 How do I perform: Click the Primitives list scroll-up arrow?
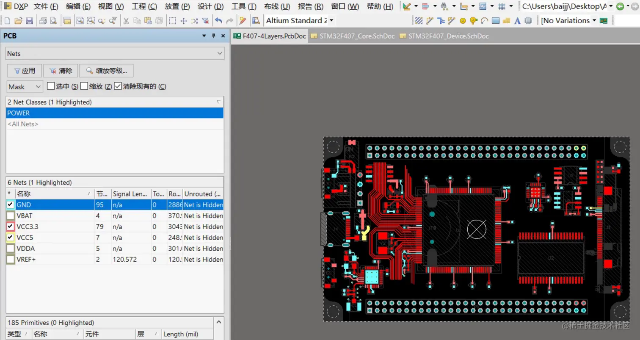(x=219, y=322)
